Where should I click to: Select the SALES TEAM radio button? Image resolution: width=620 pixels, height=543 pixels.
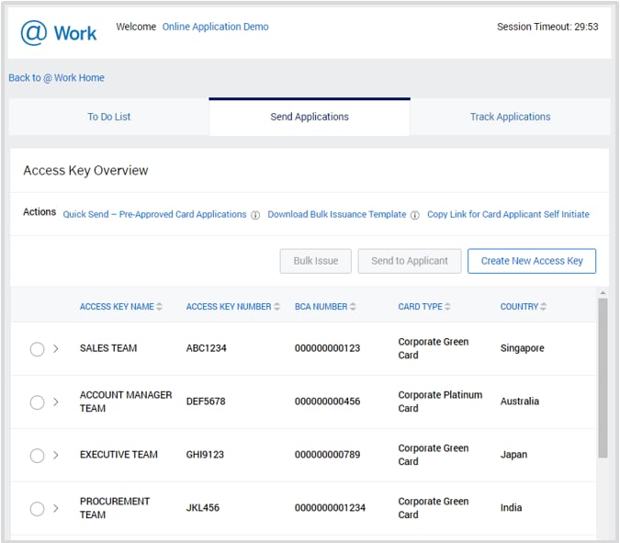click(37, 349)
